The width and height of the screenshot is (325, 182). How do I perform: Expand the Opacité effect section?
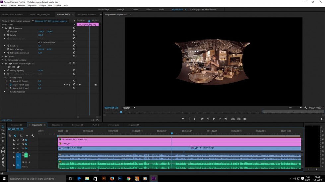click(x=2, y=56)
